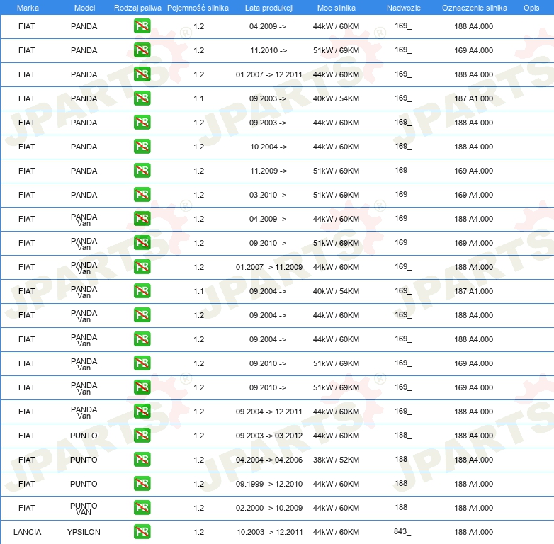
Task: Select PUNTO model in the 09.1999 row
Action: click(84, 484)
